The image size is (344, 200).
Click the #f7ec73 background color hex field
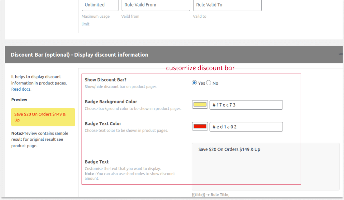click(246, 105)
